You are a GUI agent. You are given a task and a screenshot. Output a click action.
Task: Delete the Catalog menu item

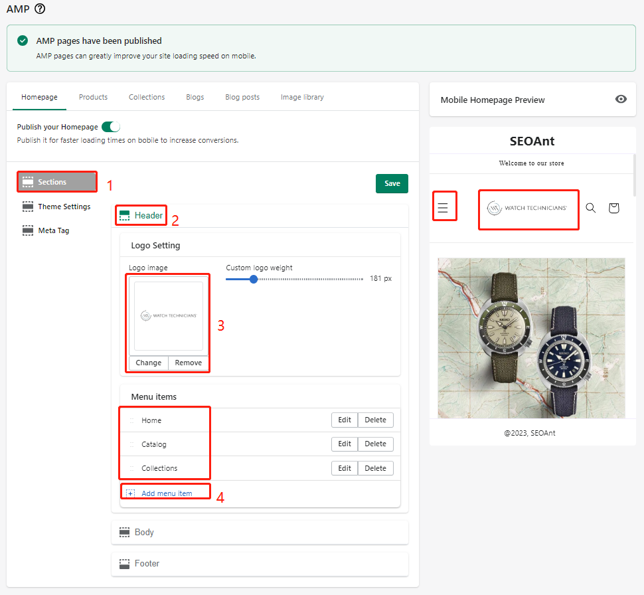pos(375,444)
